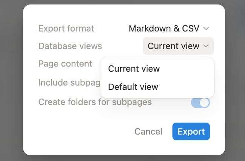This screenshot has height=161, width=245.
Task: Click the Create folders for subpages label
Action: [95, 102]
